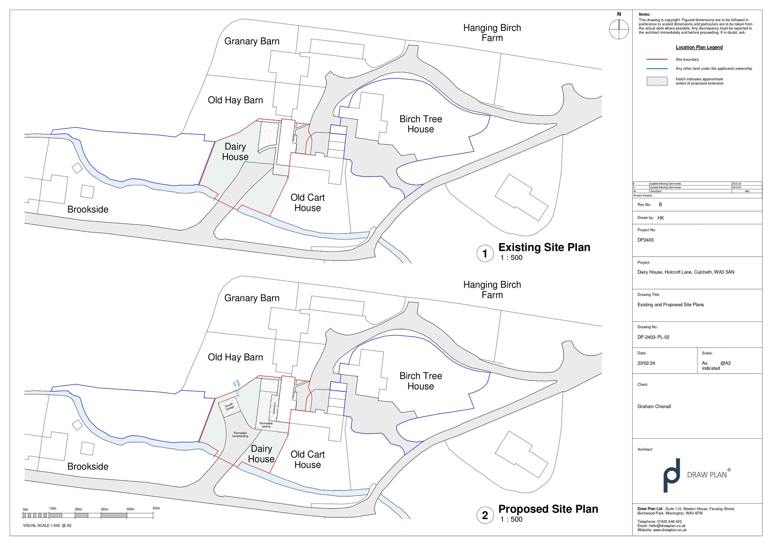Click 'Birch Tree House' in the Proposed Site Plan
772x546 pixels.
pyautogui.click(x=421, y=381)
